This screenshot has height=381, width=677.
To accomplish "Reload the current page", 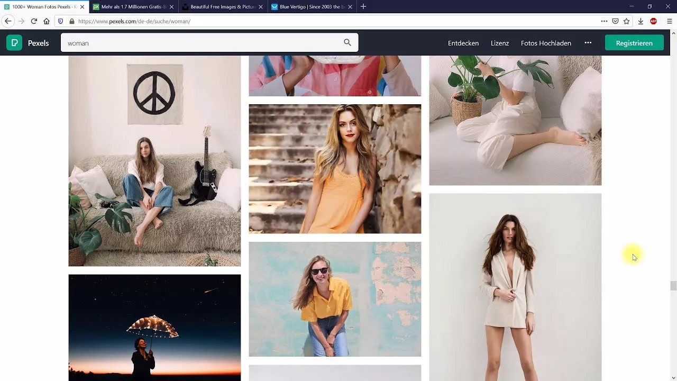I will [34, 21].
